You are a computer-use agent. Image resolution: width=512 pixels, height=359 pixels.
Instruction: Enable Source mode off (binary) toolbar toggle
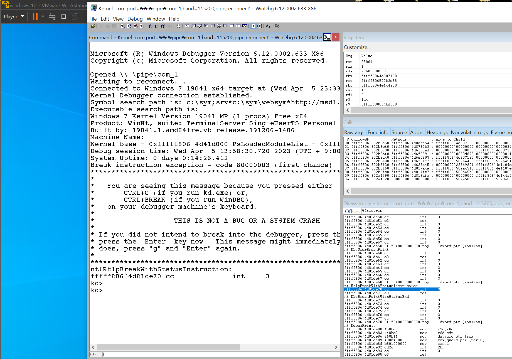point(260,26)
